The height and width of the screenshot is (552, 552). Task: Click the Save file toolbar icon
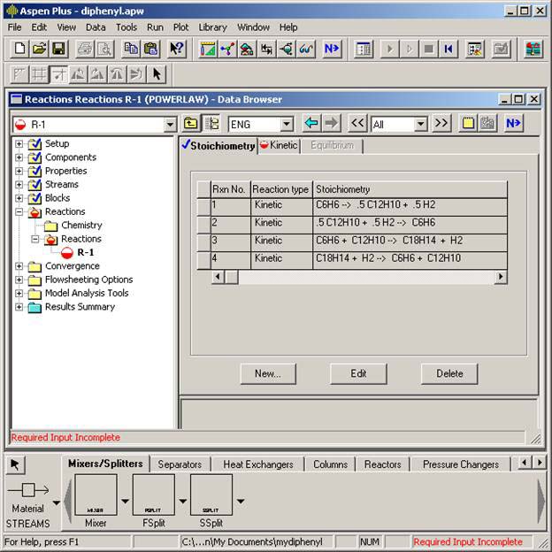[58, 49]
